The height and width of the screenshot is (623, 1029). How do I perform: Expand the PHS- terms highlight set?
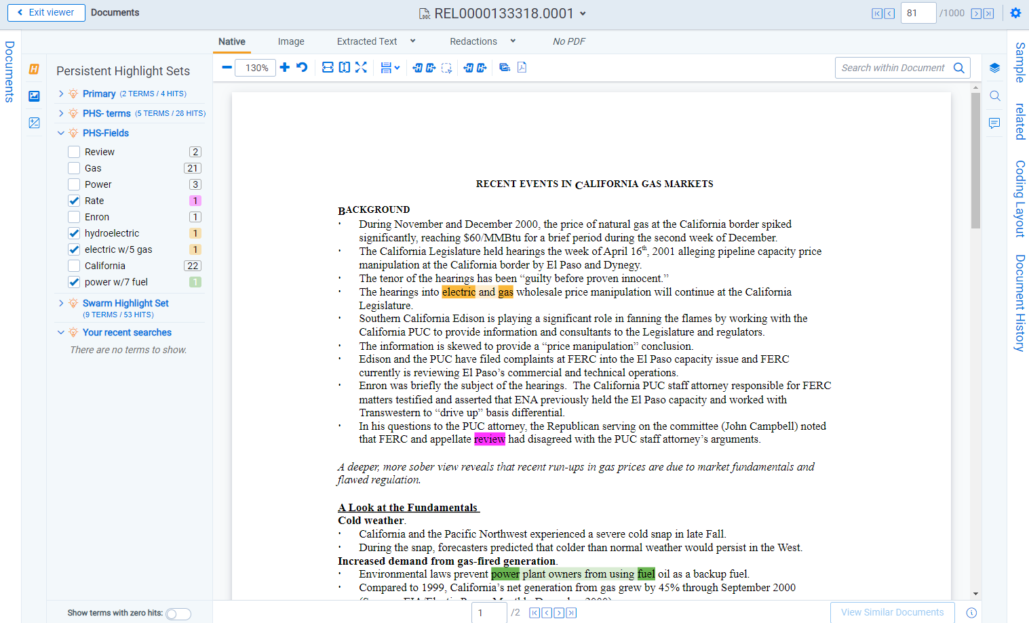click(61, 113)
